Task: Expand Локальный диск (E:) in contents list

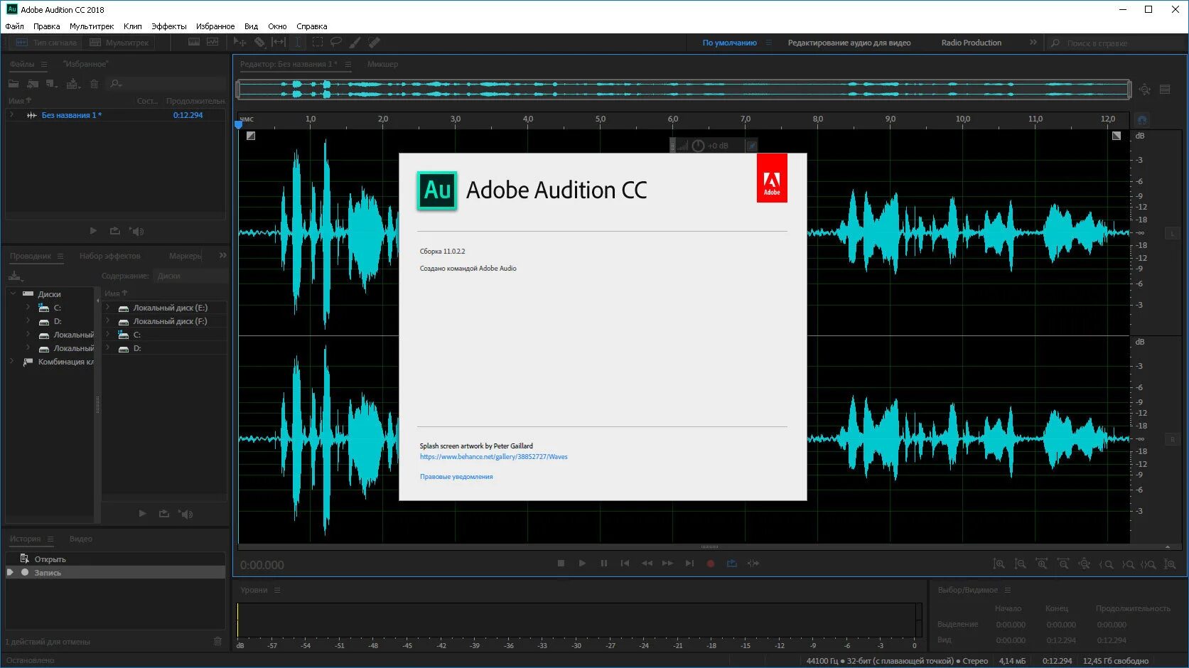Action: [107, 308]
